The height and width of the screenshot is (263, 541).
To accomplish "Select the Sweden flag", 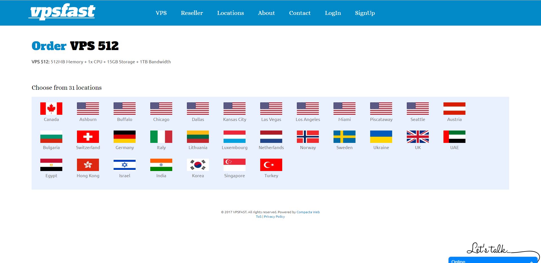I will 345,137.
